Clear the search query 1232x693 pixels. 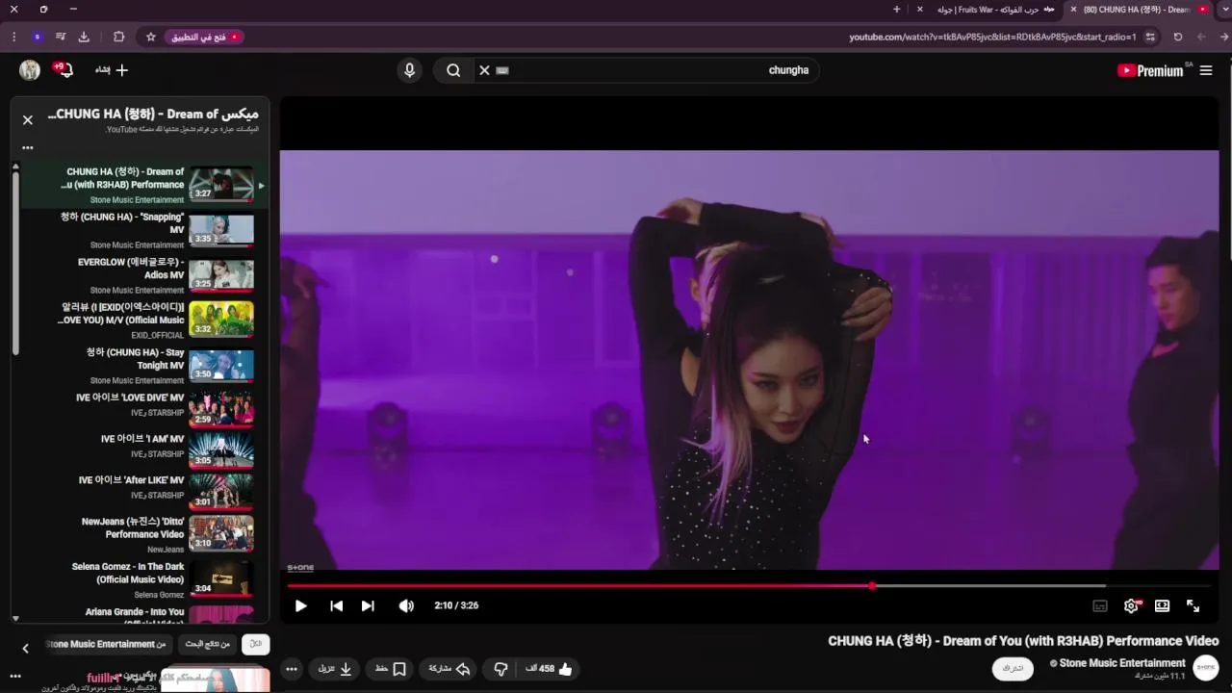(484, 70)
